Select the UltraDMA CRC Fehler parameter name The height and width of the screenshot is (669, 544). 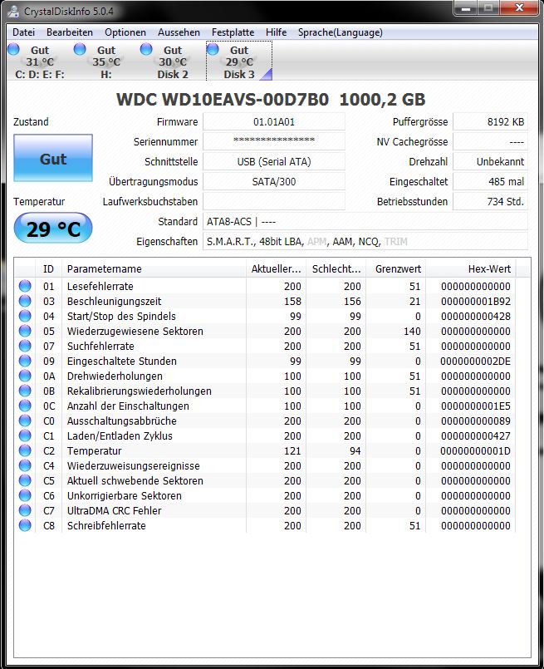click(x=115, y=511)
